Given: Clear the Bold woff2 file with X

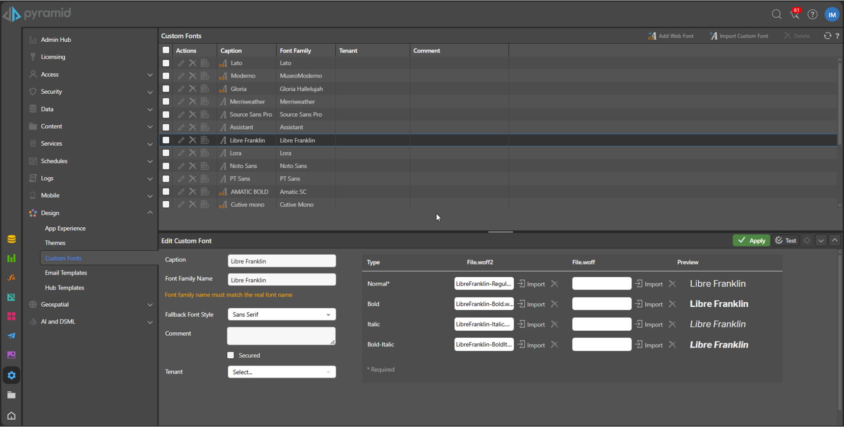Looking at the screenshot, I should click(x=554, y=304).
